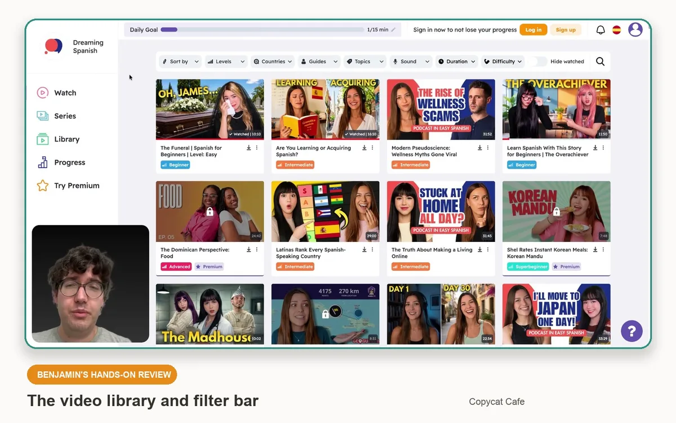Viewport: 676px width, 423px height.
Task: Go to Watch in the sidebar
Action: [57, 92]
